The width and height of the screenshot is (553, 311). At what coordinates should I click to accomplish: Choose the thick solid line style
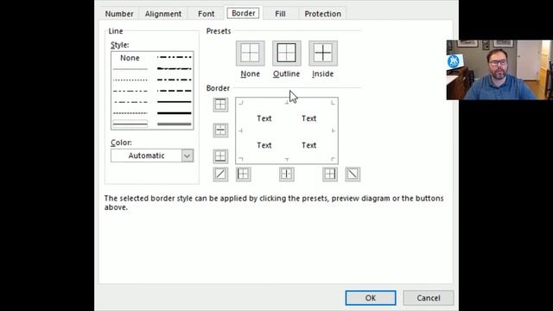(x=175, y=113)
